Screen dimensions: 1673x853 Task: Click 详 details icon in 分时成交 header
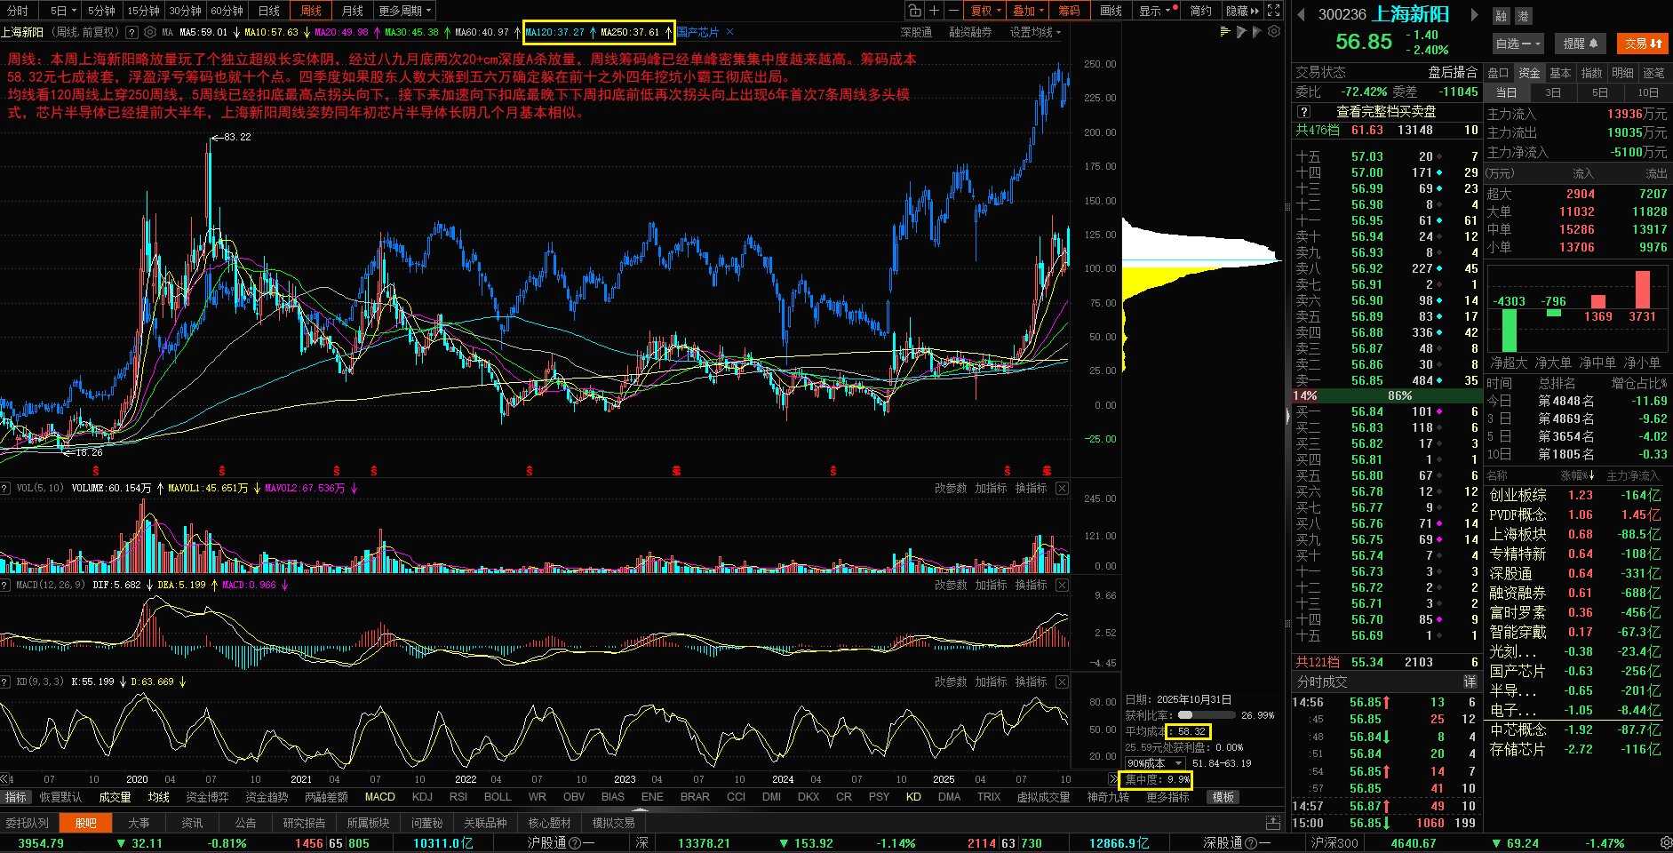click(x=1470, y=682)
